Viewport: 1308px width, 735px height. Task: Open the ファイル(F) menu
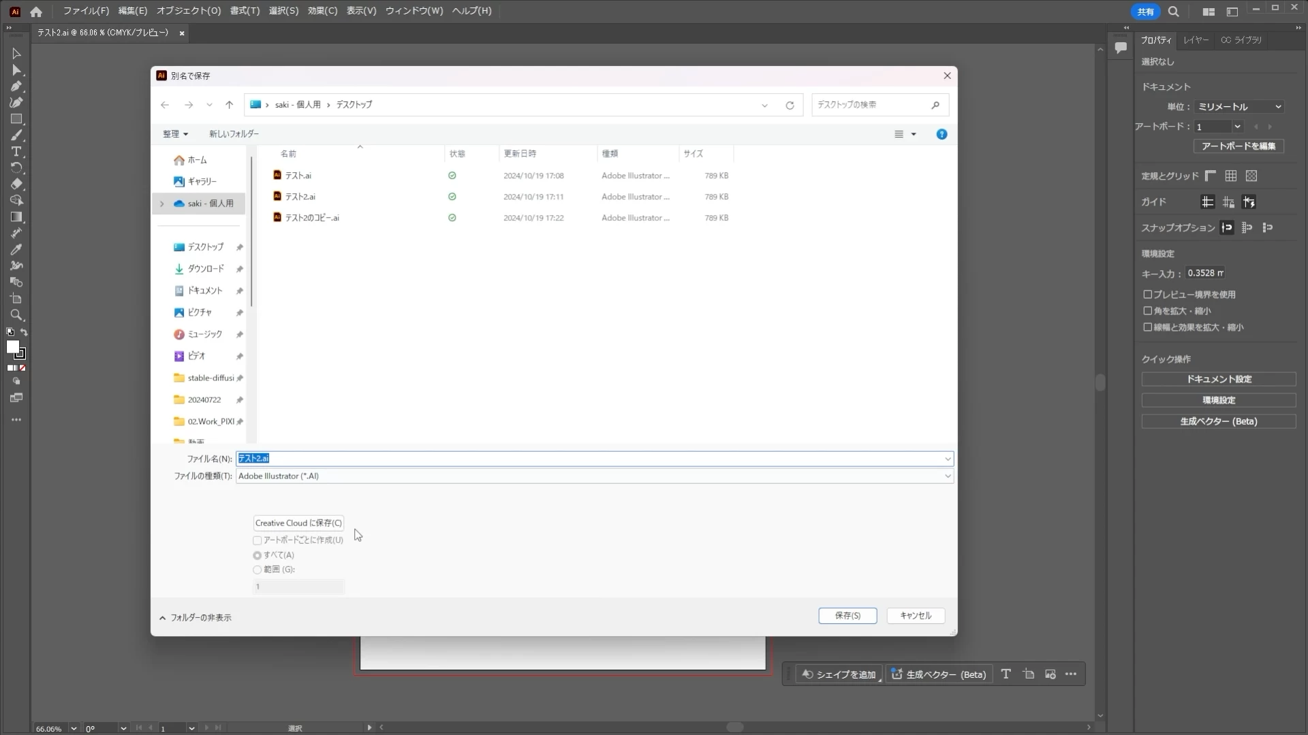pyautogui.click(x=86, y=11)
